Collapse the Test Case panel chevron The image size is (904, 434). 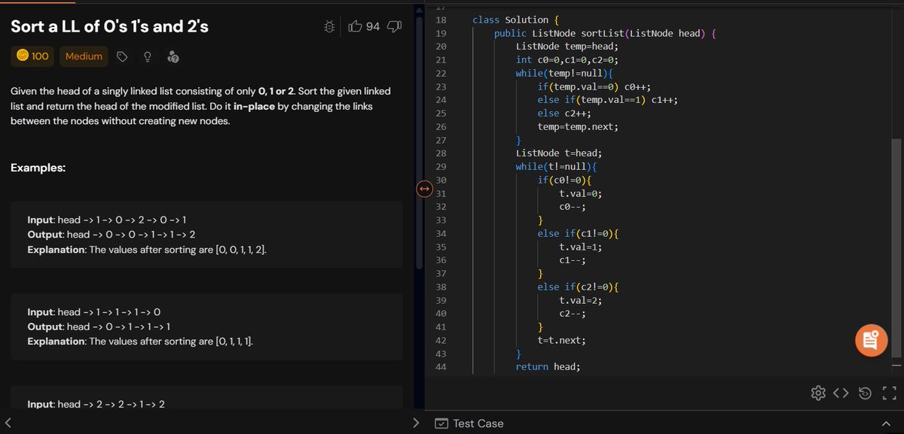click(x=887, y=423)
